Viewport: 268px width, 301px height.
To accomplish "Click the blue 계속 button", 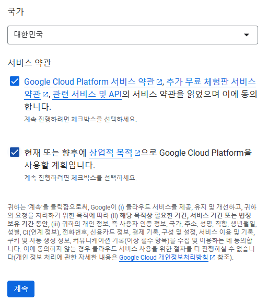I will 21,288.
